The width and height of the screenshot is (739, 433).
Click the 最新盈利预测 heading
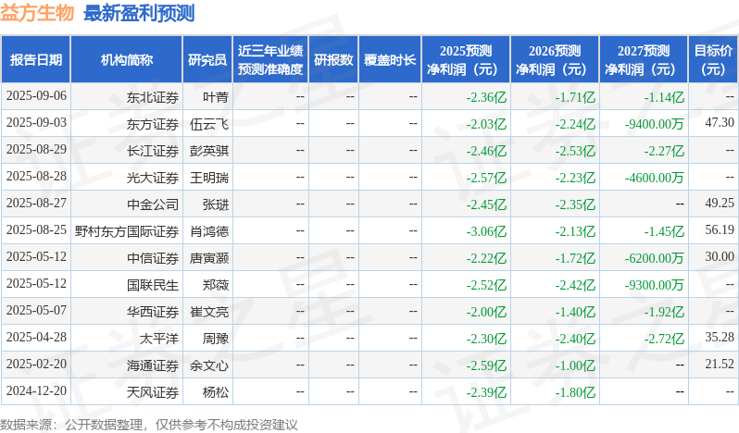coord(139,13)
